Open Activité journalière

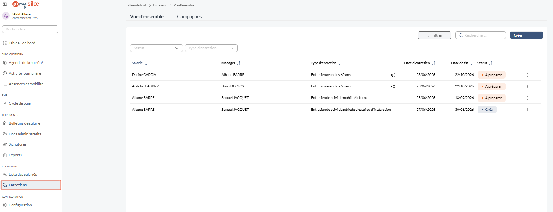point(25,73)
